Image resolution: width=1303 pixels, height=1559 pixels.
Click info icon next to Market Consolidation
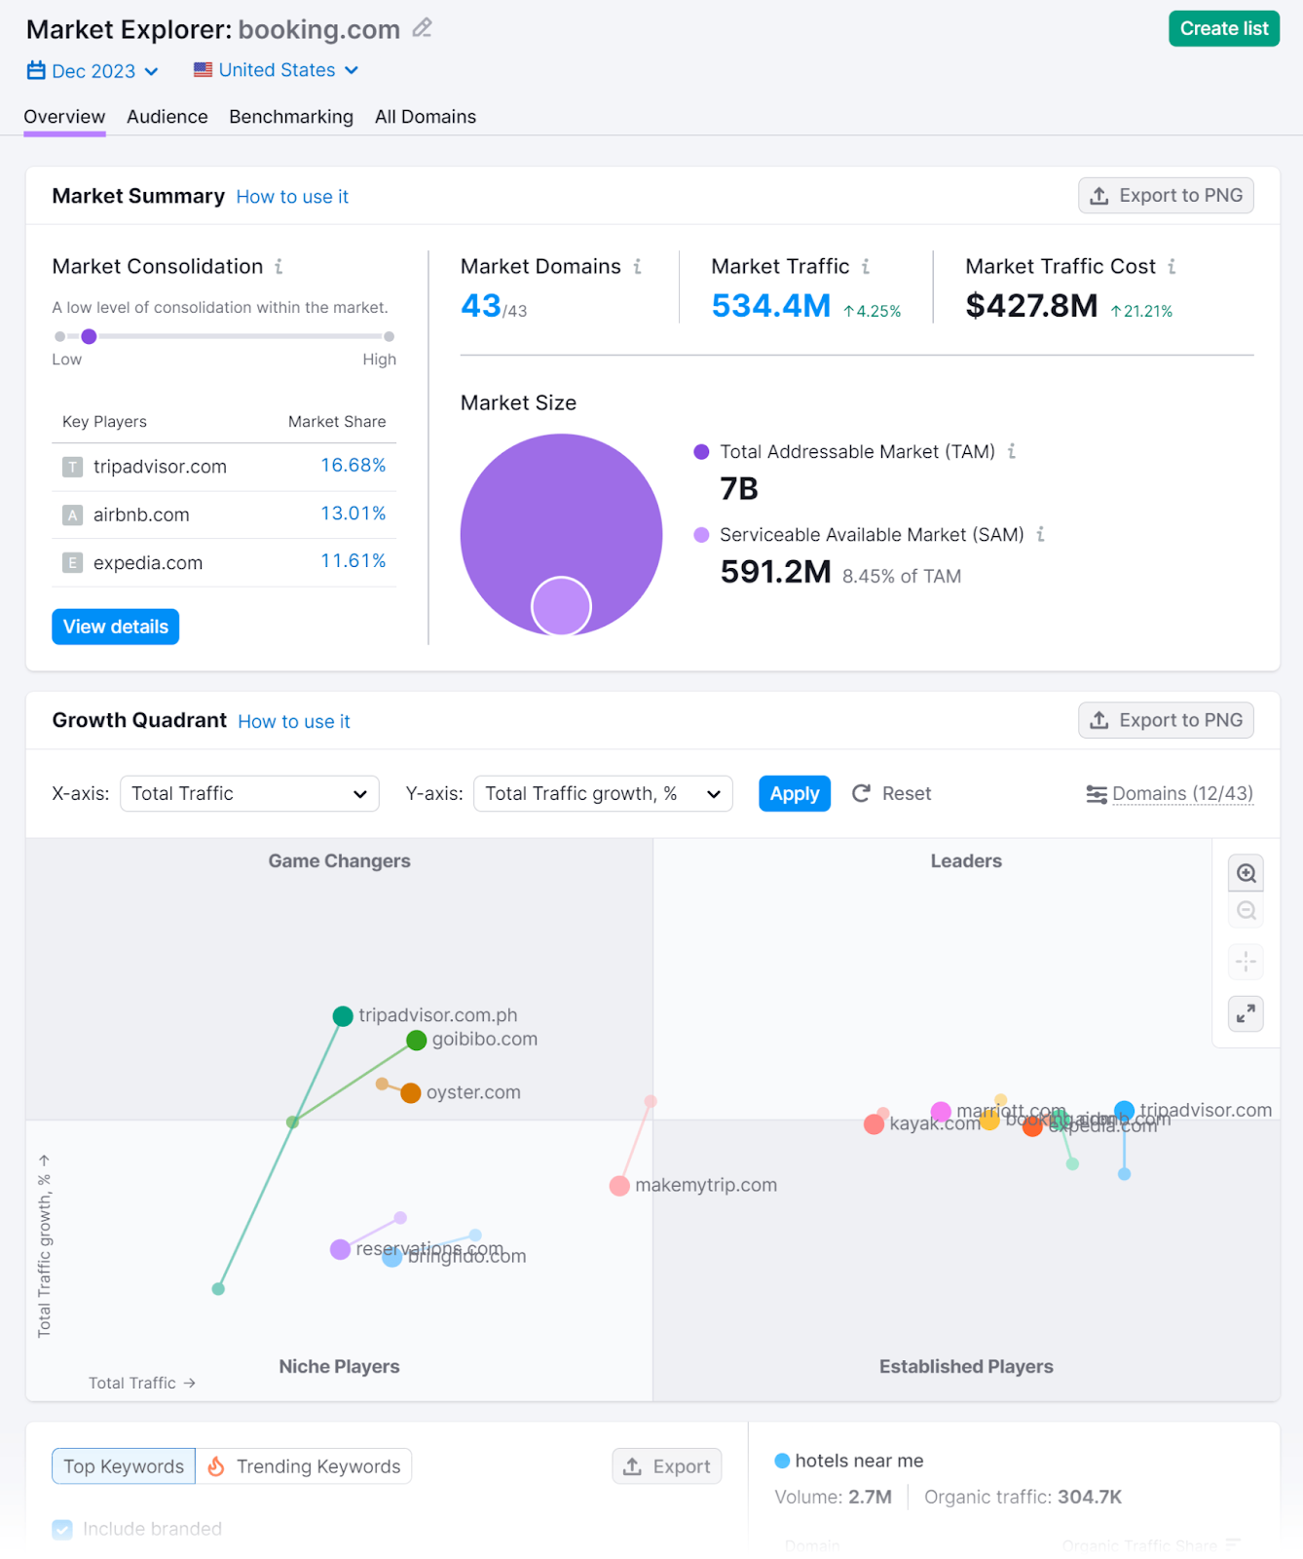pyautogui.click(x=279, y=266)
